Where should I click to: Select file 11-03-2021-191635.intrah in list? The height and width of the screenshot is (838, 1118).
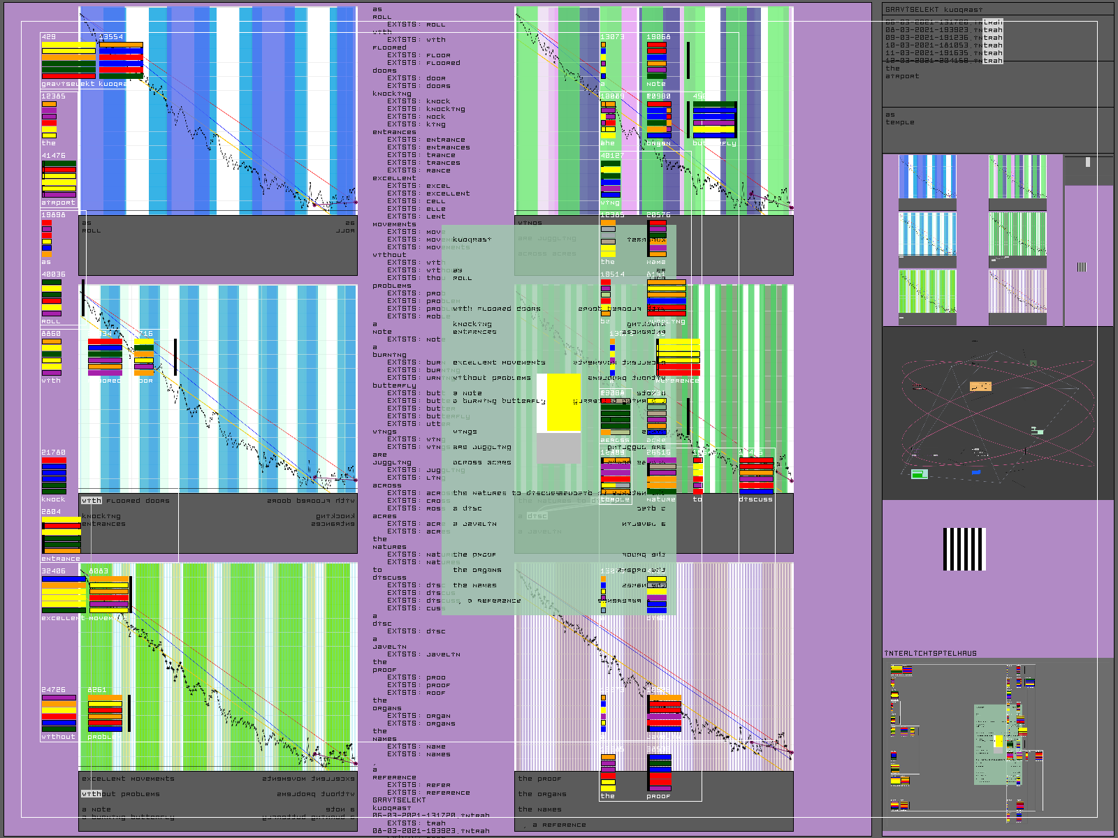[943, 53]
